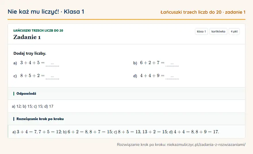This screenshot has height=154, width=253.
Task: Click the 'b)' label of the second exercise
Action: [135, 63]
